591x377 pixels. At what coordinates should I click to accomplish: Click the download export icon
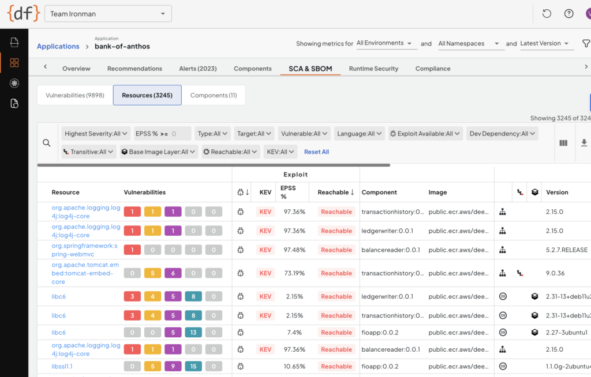[584, 143]
